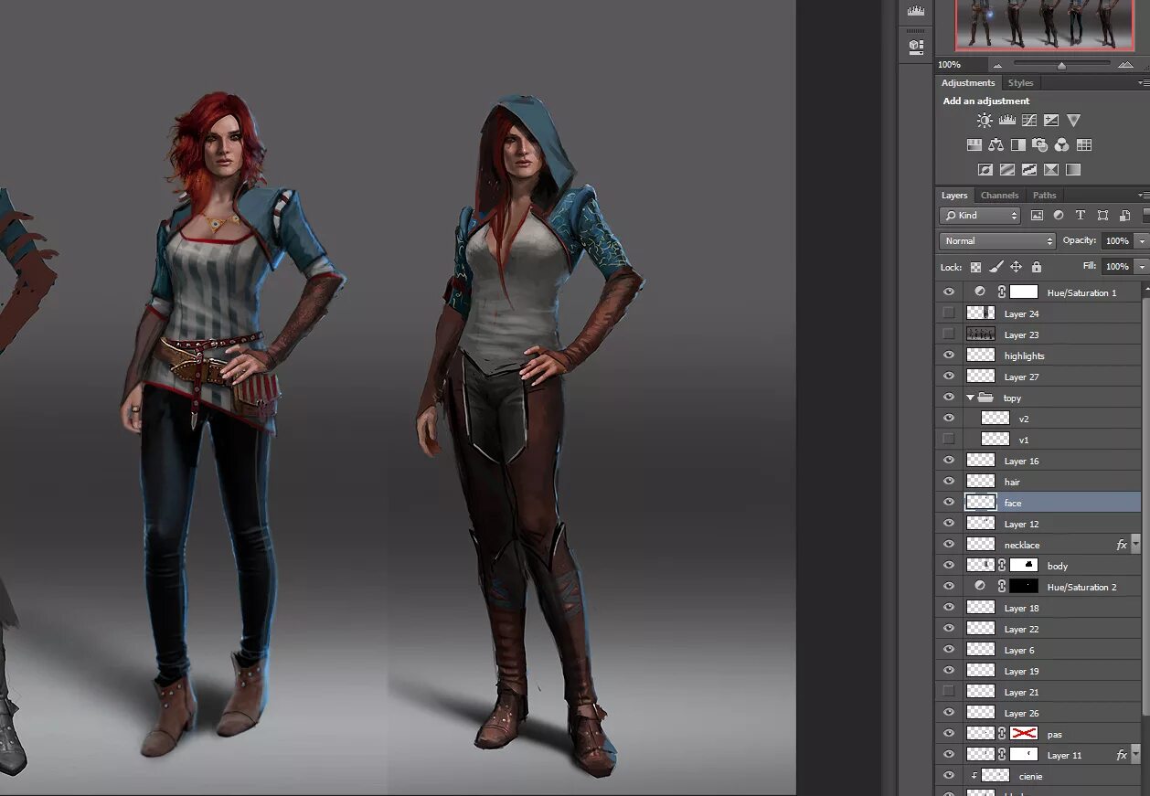This screenshot has height=796, width=1150.
Task: Filter layers by smart objects icon
Action: [x=1124, y=216]
